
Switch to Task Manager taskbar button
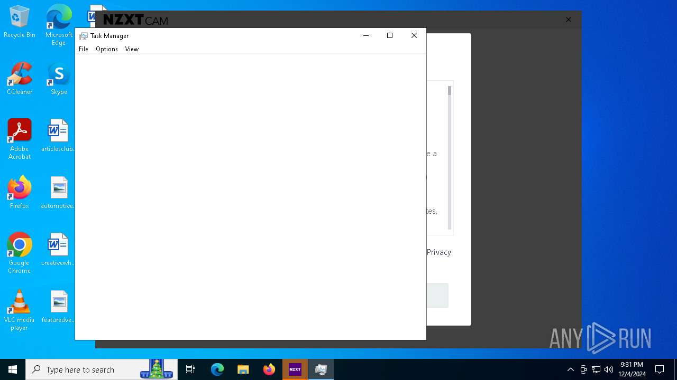point(321,369)
